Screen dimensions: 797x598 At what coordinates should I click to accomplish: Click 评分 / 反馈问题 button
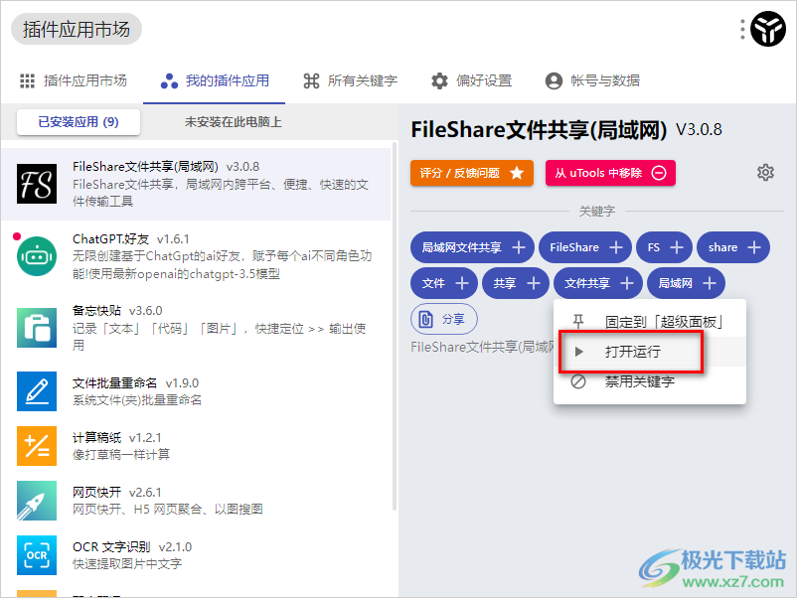[472, 173]
